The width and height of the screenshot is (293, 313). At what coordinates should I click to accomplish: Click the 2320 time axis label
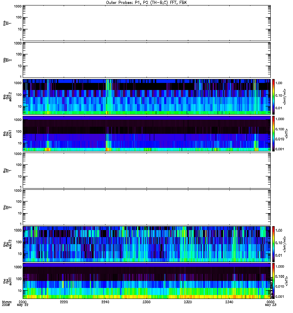(x=188, y=302)
